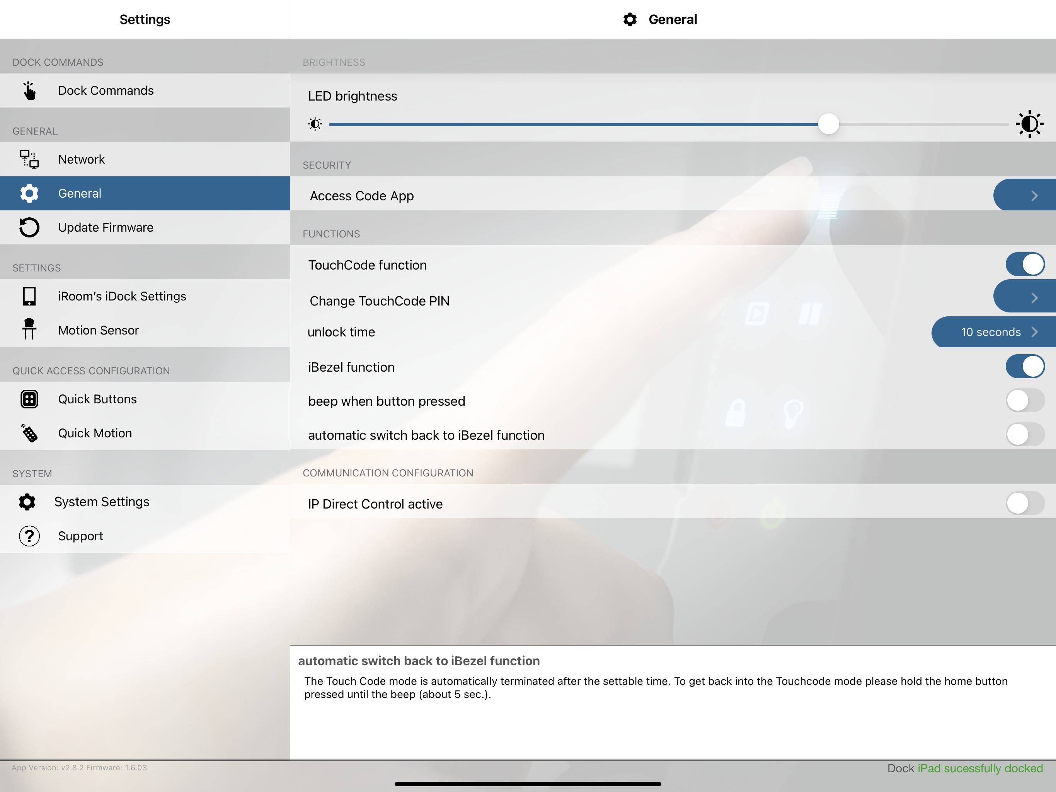The image size is (1056, 792).
Task: Open Motion Sensor settings
Action: [145, 330]
